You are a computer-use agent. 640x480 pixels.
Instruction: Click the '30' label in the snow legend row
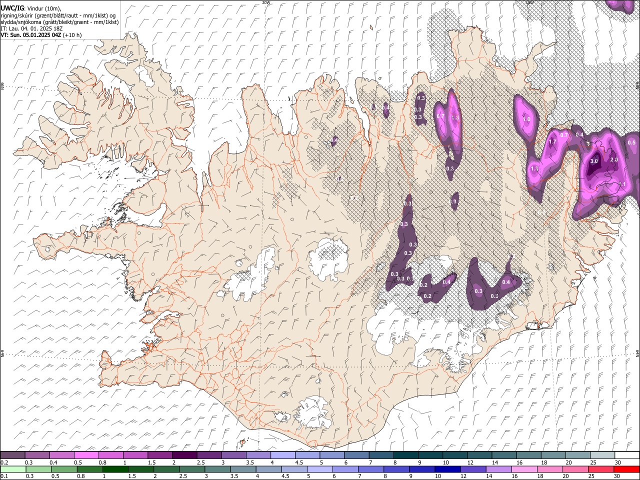pos(617,462)
